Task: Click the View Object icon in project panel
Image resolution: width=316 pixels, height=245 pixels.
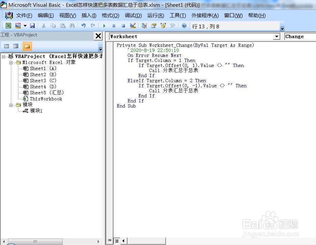Action: [x=16, y=46]
